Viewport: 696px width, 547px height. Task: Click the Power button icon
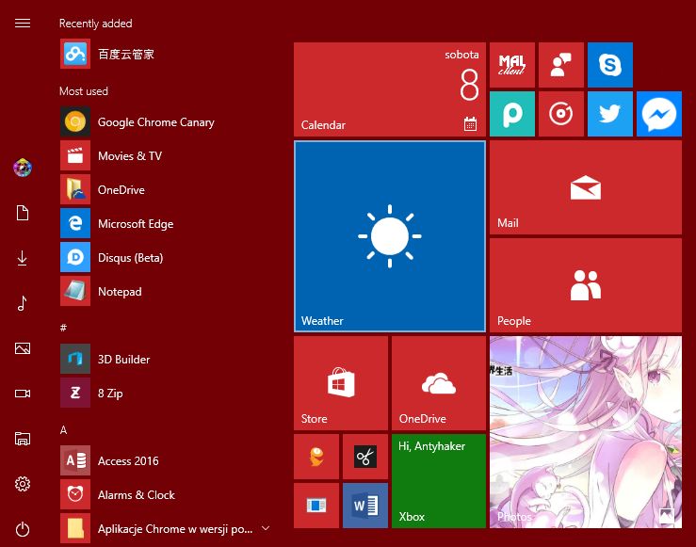coord(23,529)
